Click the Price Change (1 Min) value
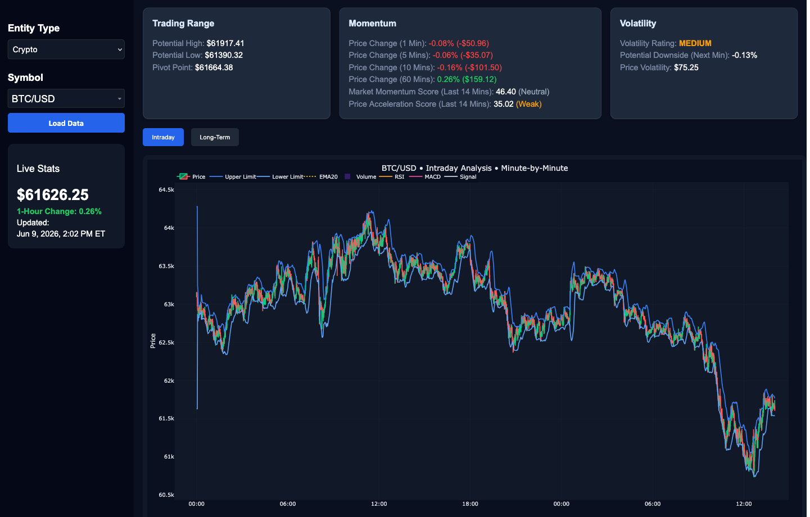 (x=459, y=43)
